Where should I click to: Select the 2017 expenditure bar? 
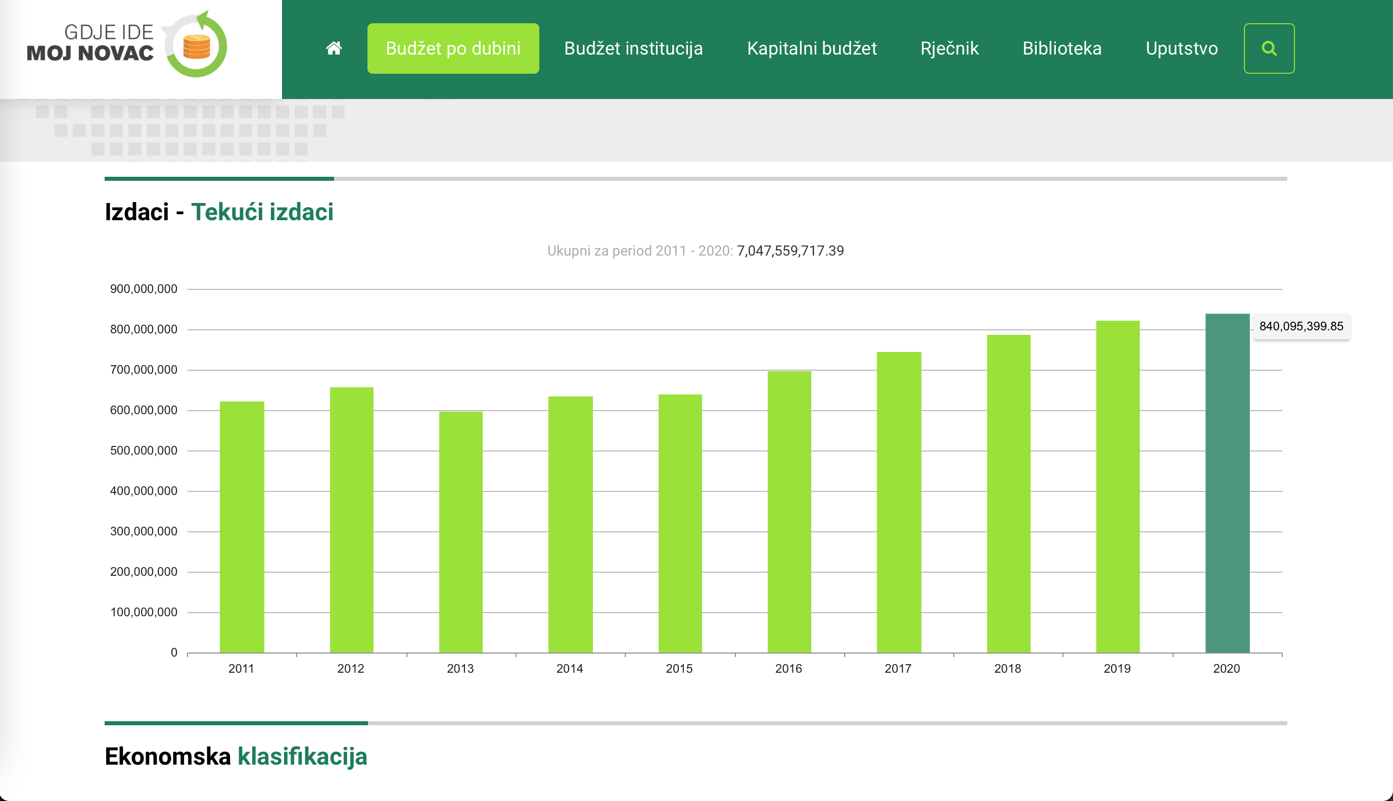click(x=898, y=503)
